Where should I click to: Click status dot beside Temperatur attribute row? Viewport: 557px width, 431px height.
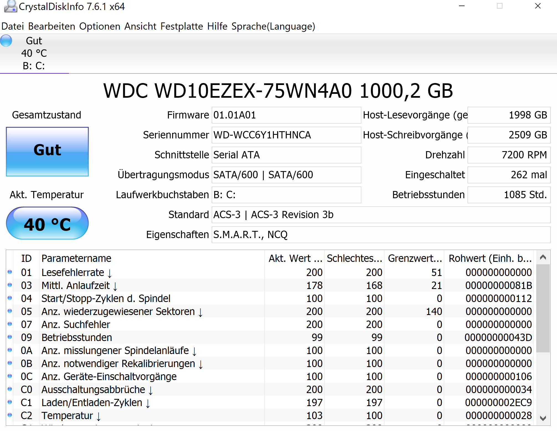pyautogui.click(x=10, y=415)
